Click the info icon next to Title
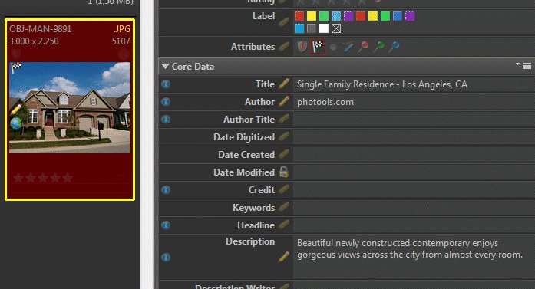 click(x=166, y=84)
